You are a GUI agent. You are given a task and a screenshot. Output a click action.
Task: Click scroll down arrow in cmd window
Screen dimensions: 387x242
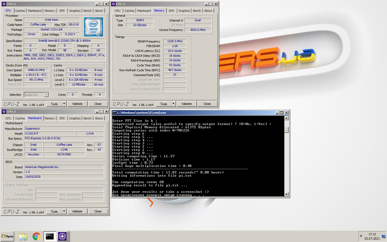[286, 194]
